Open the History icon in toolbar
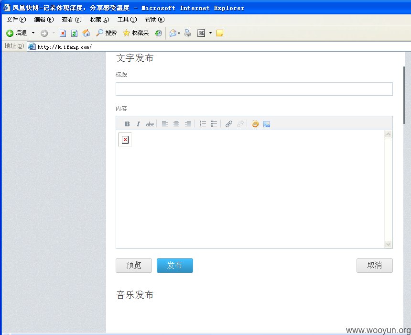The width and height of the screenshot is (411, 335). pos(158,33)
